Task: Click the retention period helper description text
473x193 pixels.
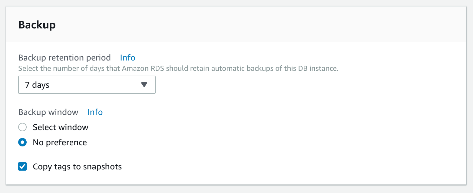Action: point(179,68)
